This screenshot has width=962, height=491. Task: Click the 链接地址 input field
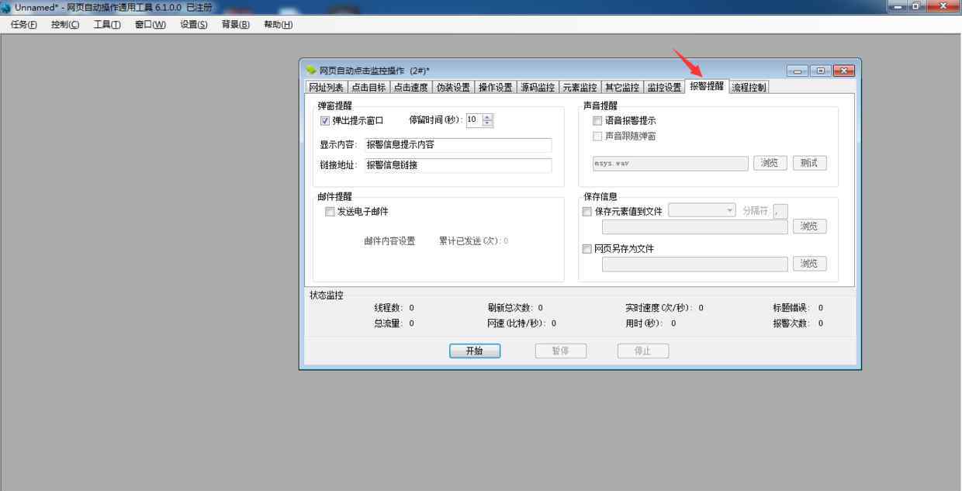coord(458,165)
